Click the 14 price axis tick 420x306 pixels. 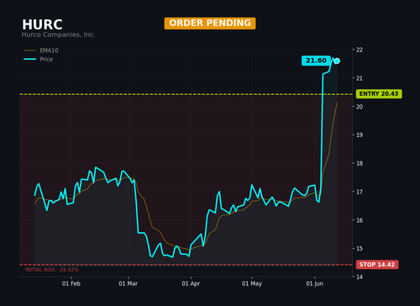tap(360, 277)
